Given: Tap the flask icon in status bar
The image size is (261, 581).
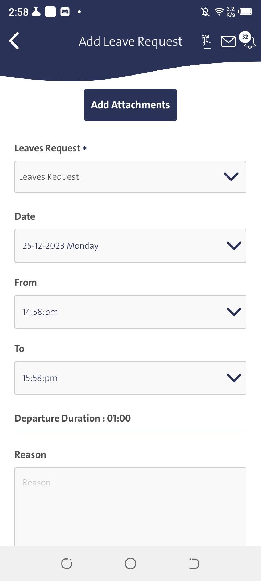Looking at the screenshot, I should coord(36,12).
